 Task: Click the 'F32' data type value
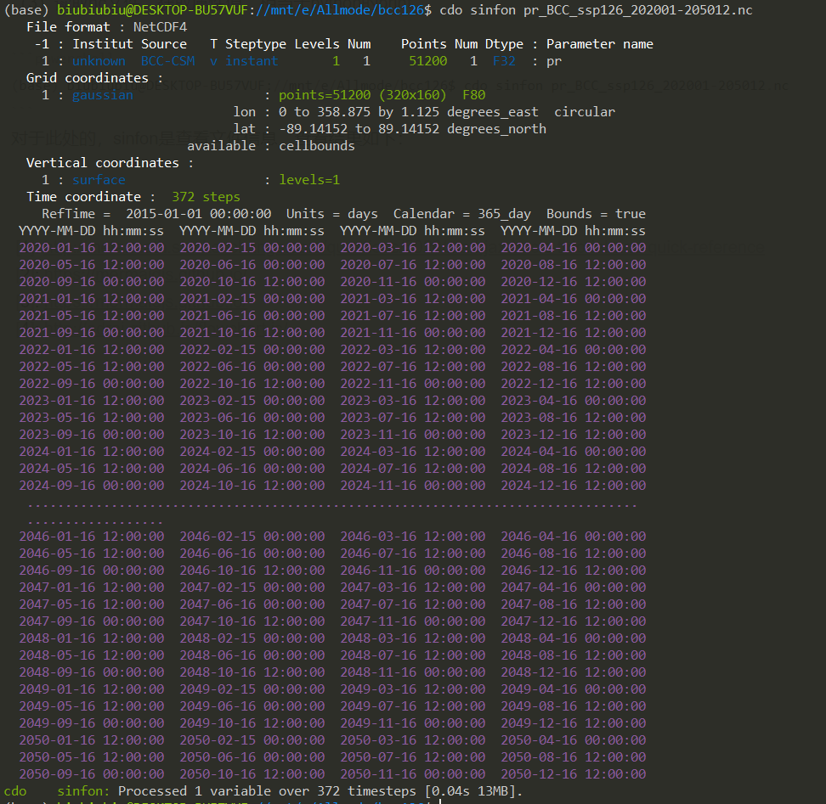(504, 61)
